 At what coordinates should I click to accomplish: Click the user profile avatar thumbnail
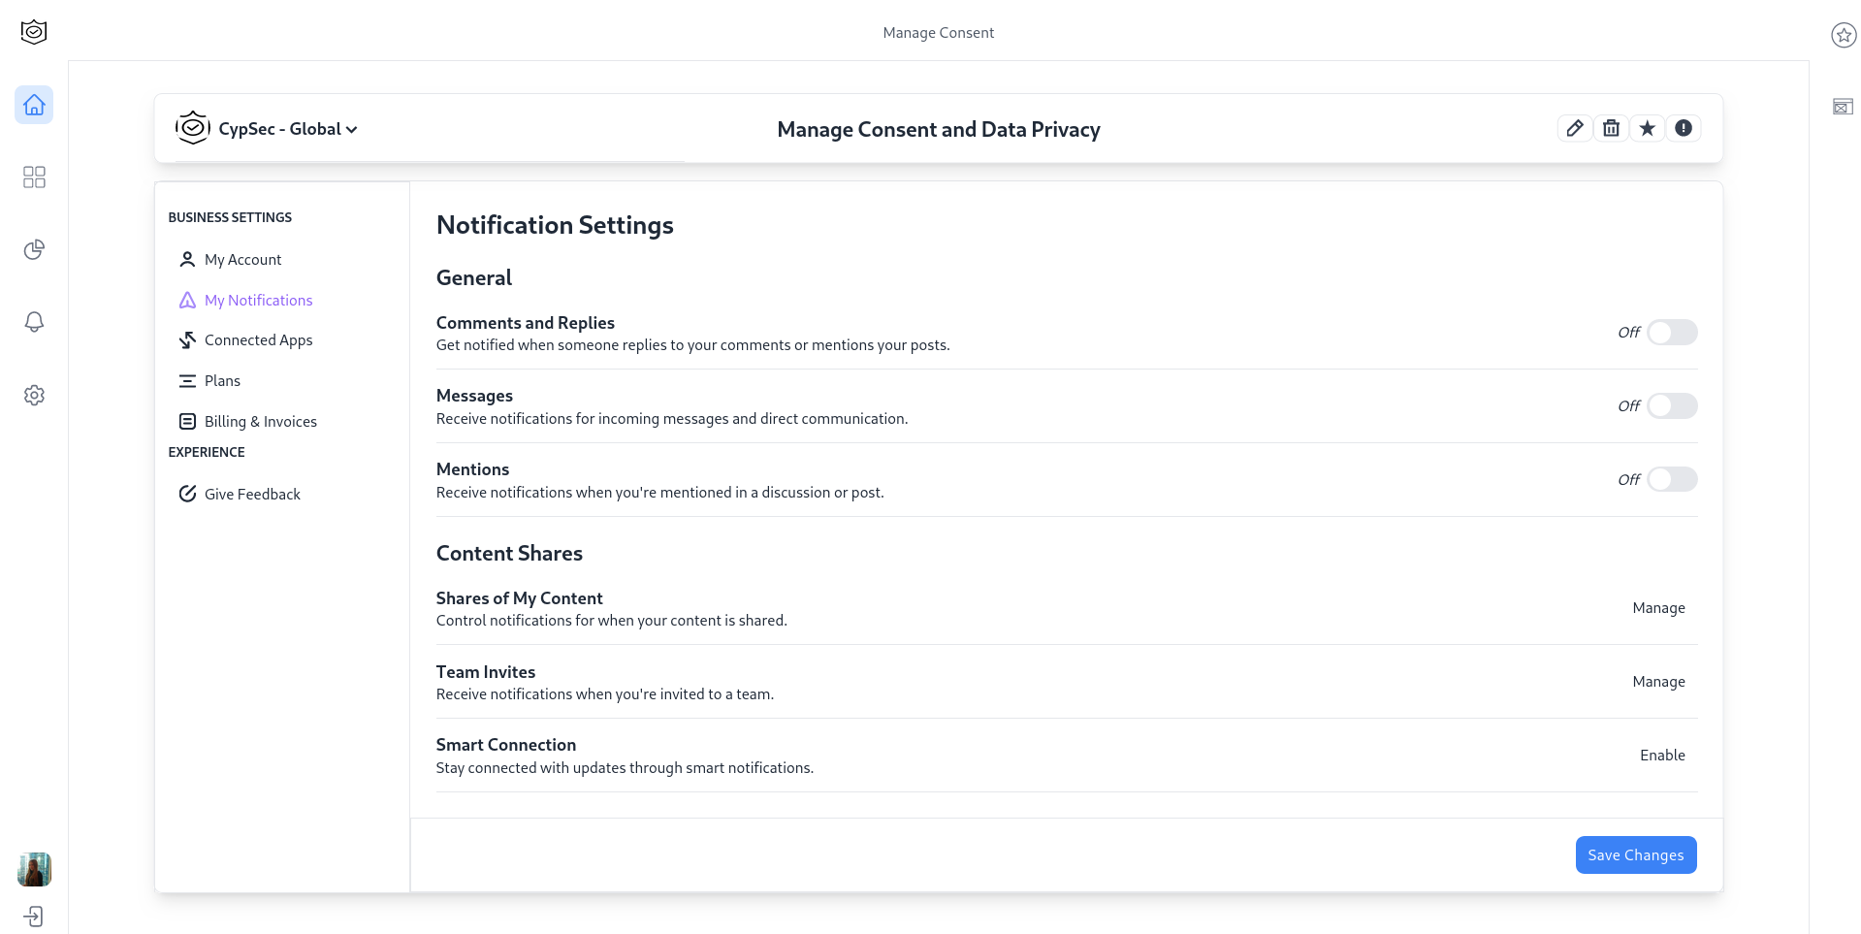34,869
